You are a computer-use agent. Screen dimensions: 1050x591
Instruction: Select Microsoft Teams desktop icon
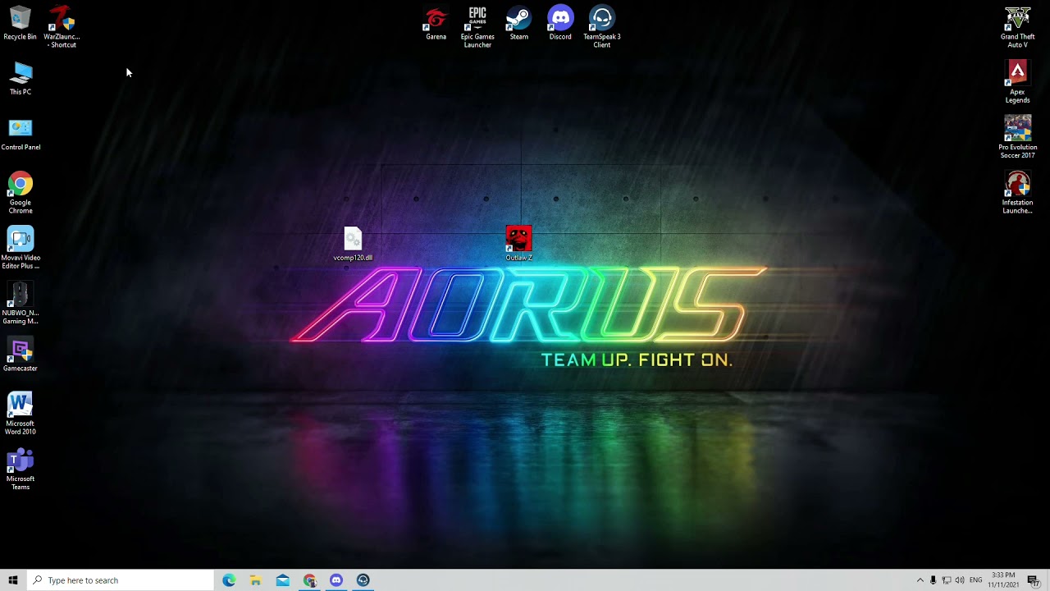21,470
